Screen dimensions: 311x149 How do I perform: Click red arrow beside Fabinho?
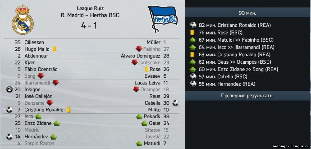pos(139,49)
